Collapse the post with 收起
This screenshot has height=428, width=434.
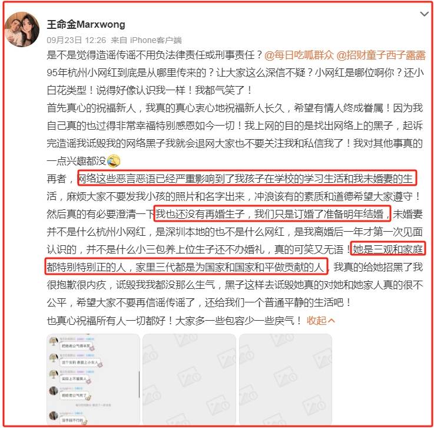point(320,321)
